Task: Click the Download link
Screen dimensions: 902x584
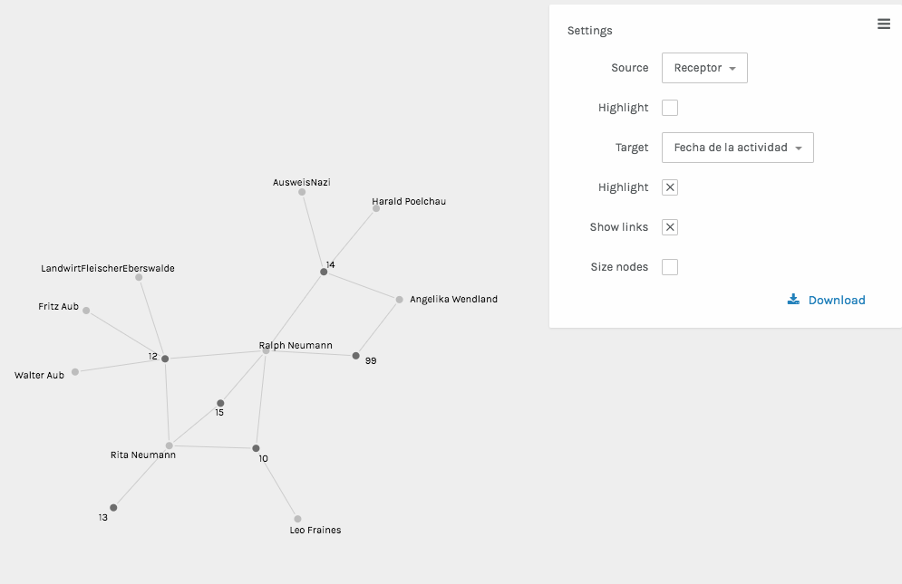Action: pyautogui.click(x=836, y=299)
